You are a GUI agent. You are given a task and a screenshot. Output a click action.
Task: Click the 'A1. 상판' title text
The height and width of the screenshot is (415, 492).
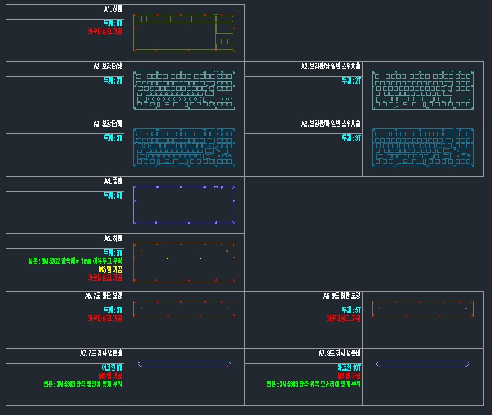(x=113, y=10)
